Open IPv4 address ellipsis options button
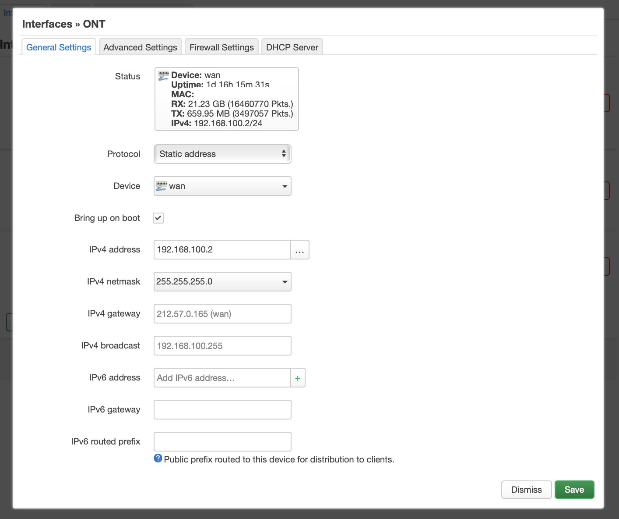This screenshot has height=519, width=619. 300,249
